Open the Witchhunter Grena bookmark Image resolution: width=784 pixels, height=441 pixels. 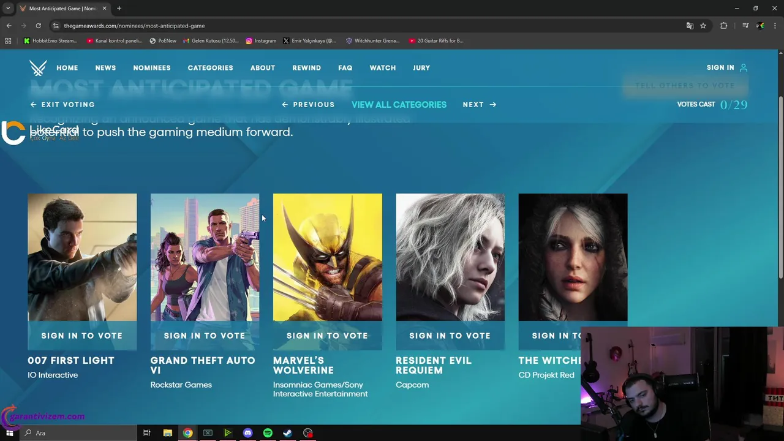point(372,41)
